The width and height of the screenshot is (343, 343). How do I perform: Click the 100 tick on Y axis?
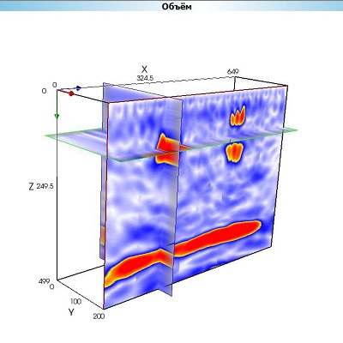pos(75,301)
